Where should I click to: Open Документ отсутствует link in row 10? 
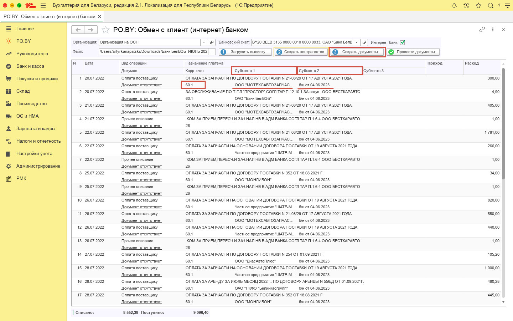(x=141, y=207)
